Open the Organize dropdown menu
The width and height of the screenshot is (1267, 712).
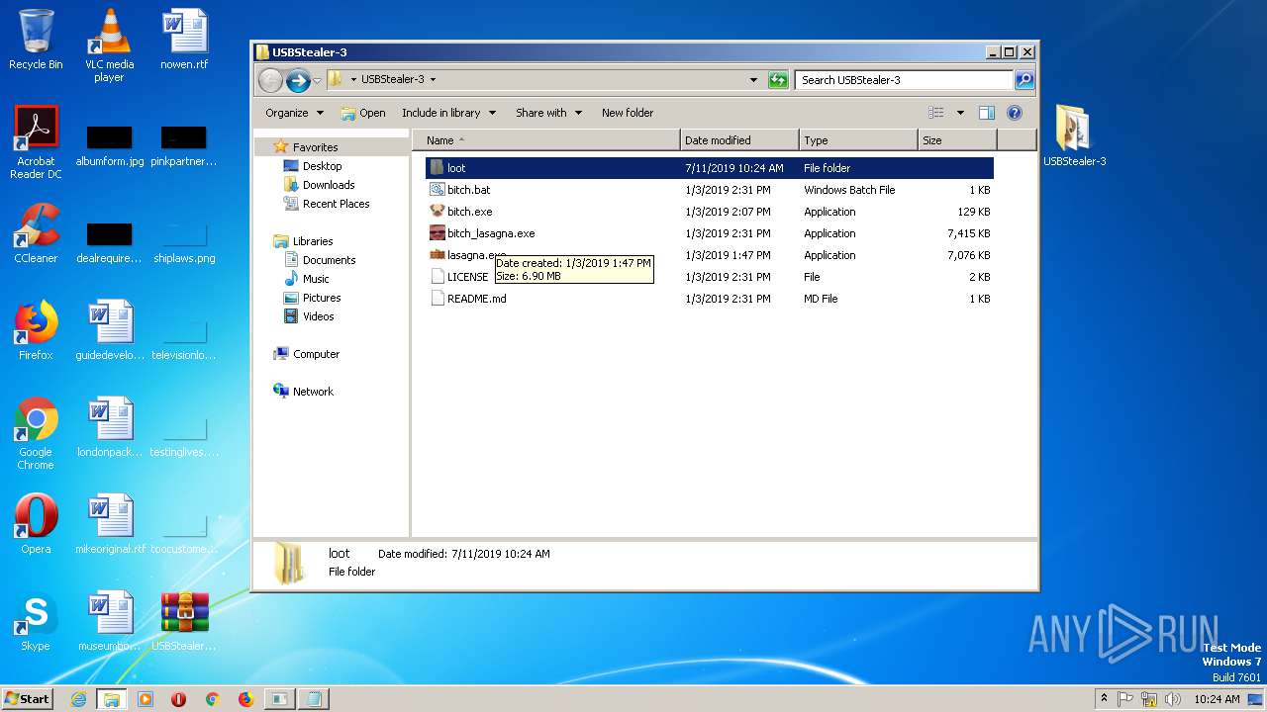pos(294,113)
